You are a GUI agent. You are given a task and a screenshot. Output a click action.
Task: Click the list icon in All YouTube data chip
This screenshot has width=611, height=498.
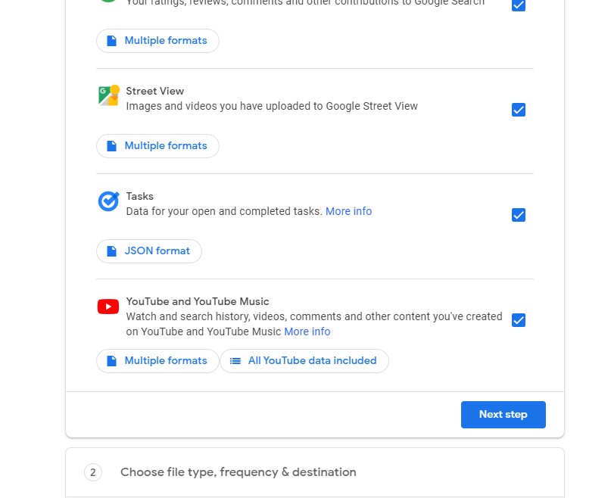(x=235, y=361)
